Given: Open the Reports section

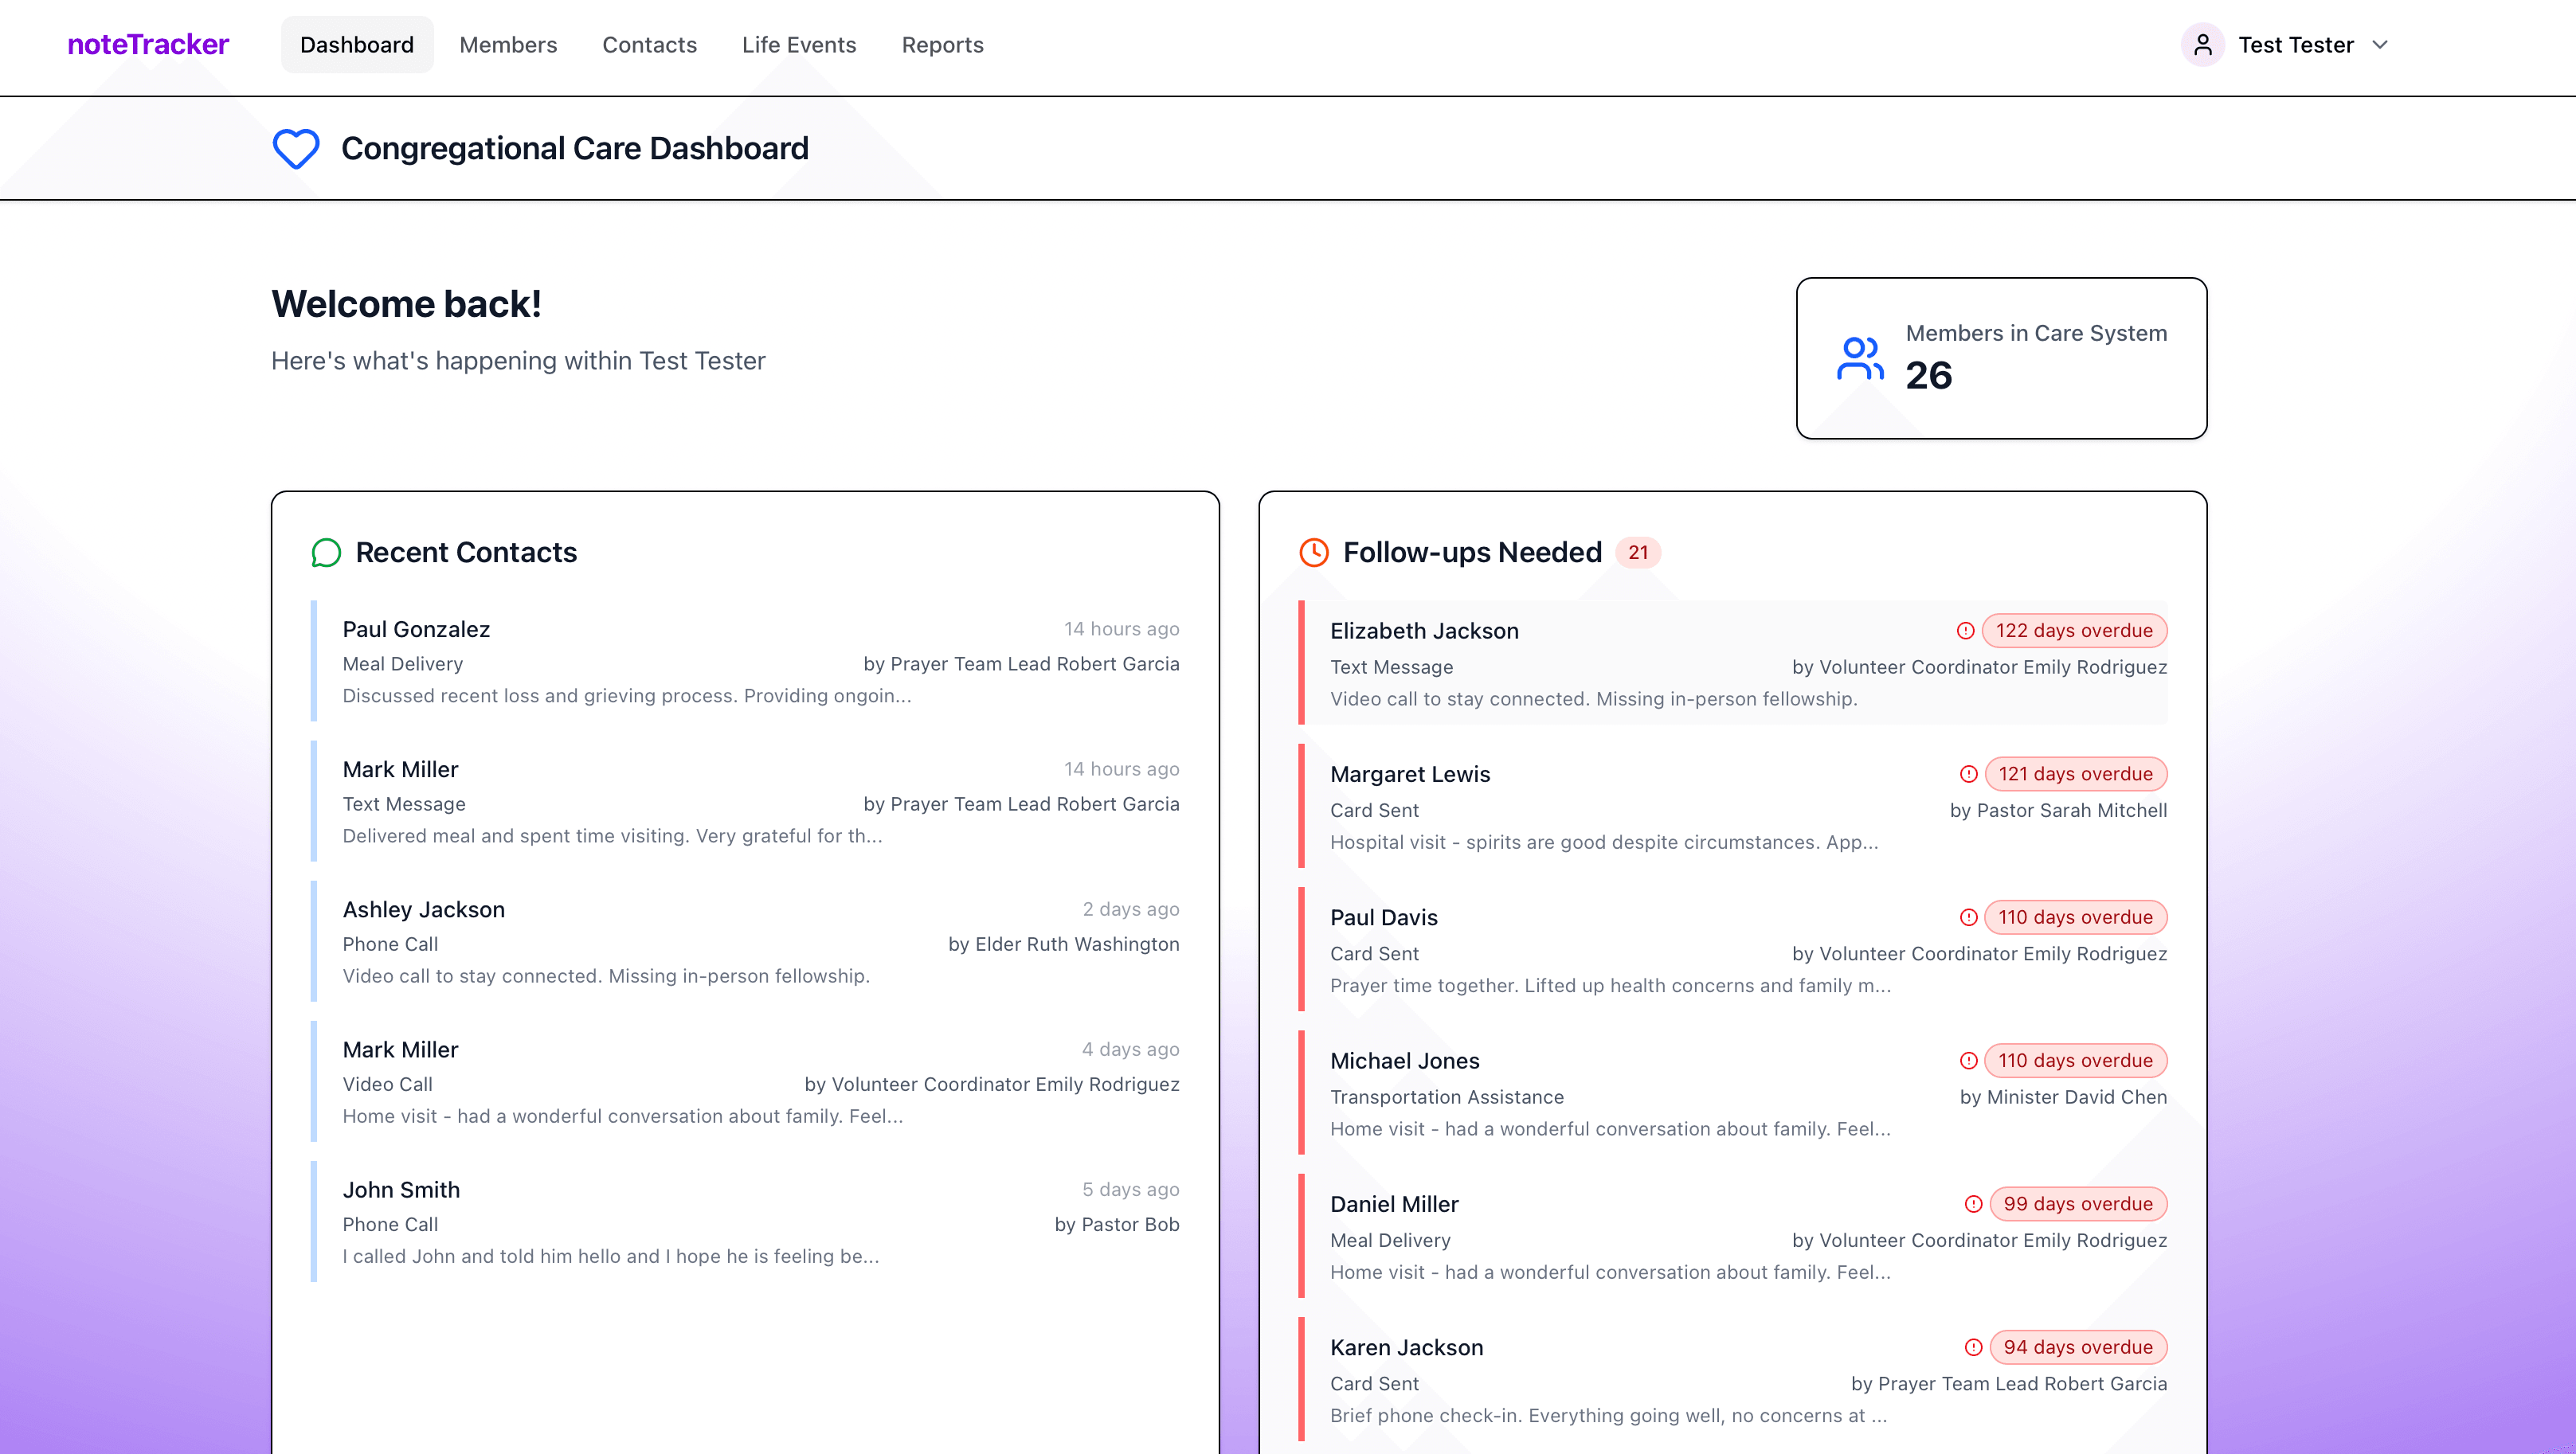Looking at the screenshot, I should [942, 44].
